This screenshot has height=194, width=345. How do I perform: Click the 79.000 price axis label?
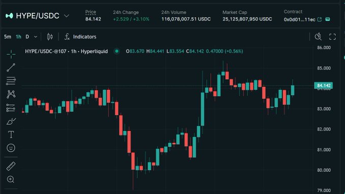pos(324,190)
